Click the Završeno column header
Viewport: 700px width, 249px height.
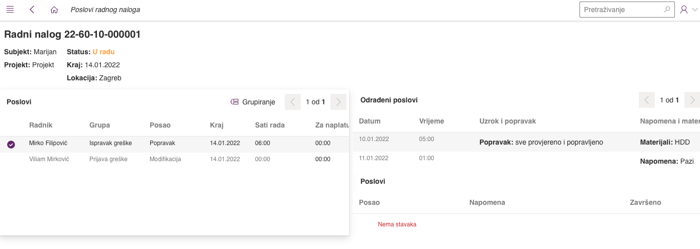(645, 202)
